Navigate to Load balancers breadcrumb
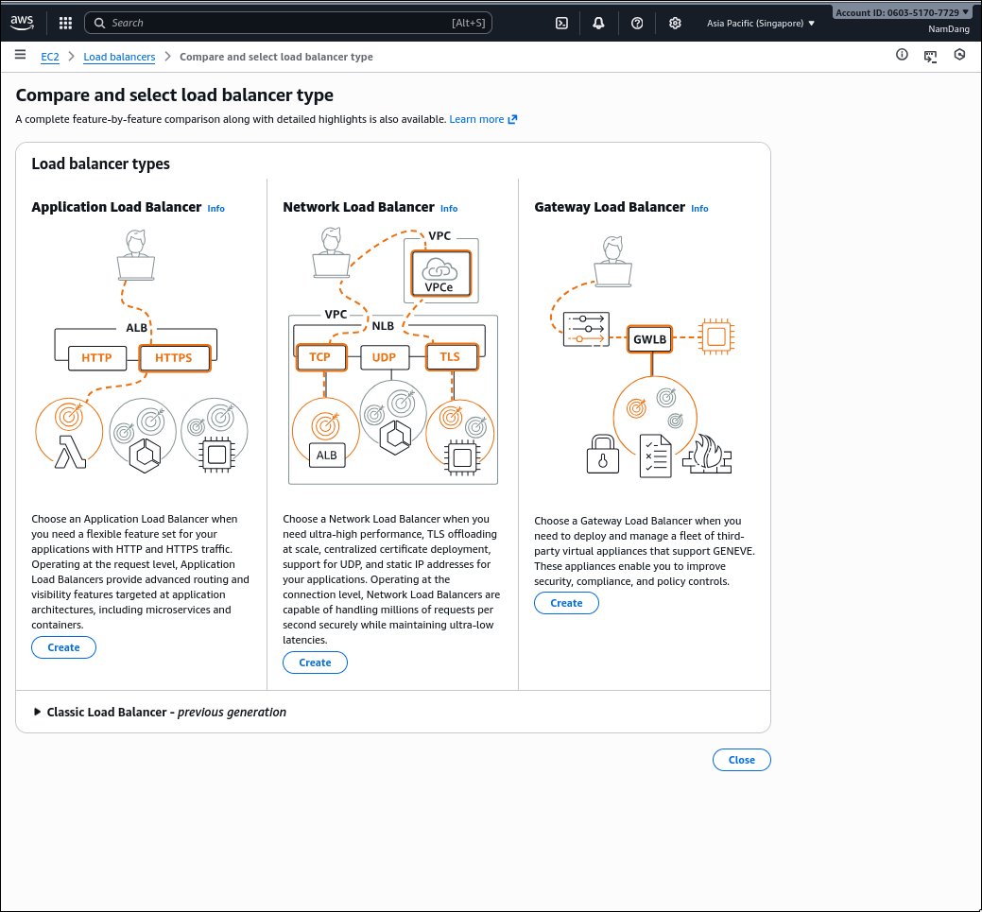This screenshot has width=982, height=912. (x=119, y=57)
